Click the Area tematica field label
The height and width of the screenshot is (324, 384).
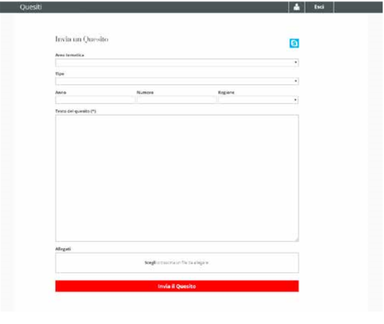[x=70, y=55]
